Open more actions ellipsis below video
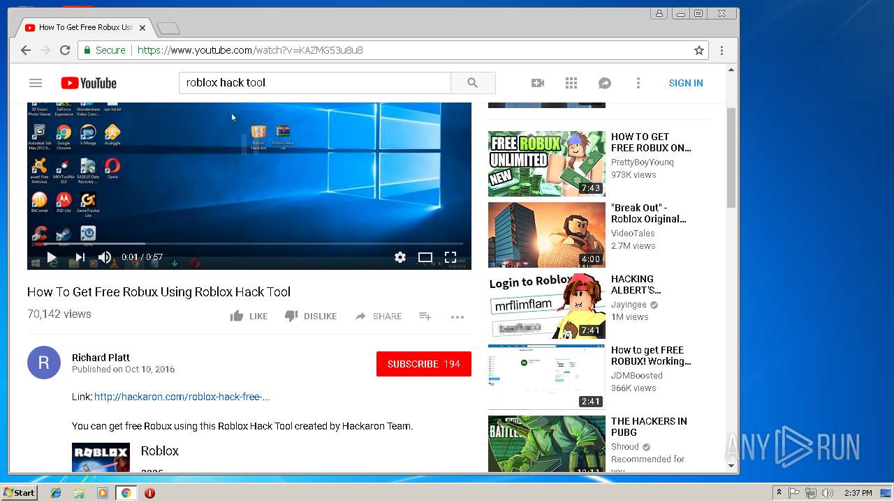The width and height of the screenshot is (894, 502). (x=457, y=317)
